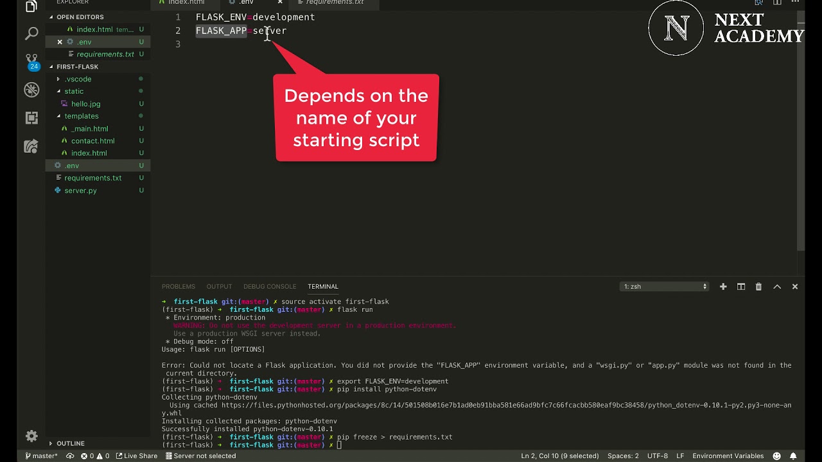Open the Debug view in activity bar
822x462 pixels.
[x=31, y=90]
